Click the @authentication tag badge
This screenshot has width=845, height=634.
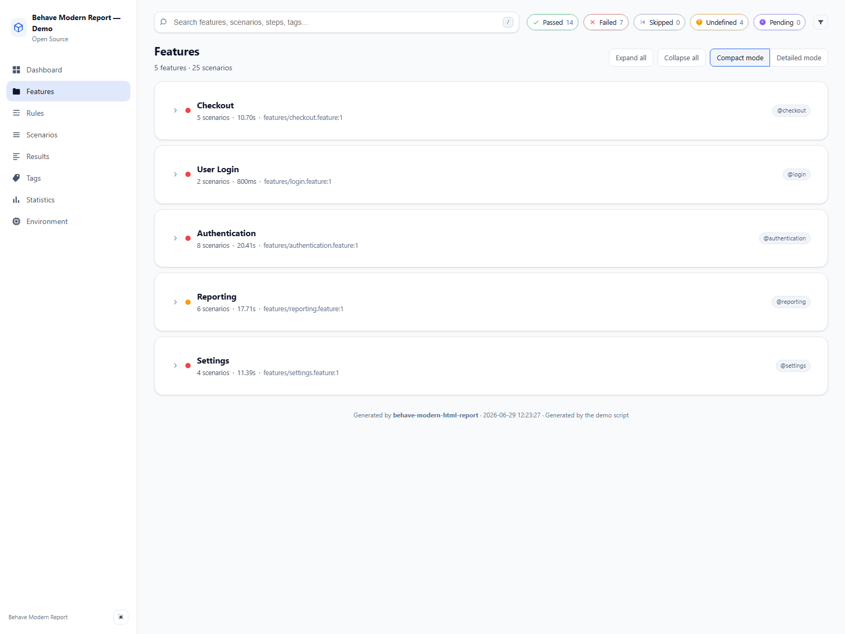coord(784,238)
